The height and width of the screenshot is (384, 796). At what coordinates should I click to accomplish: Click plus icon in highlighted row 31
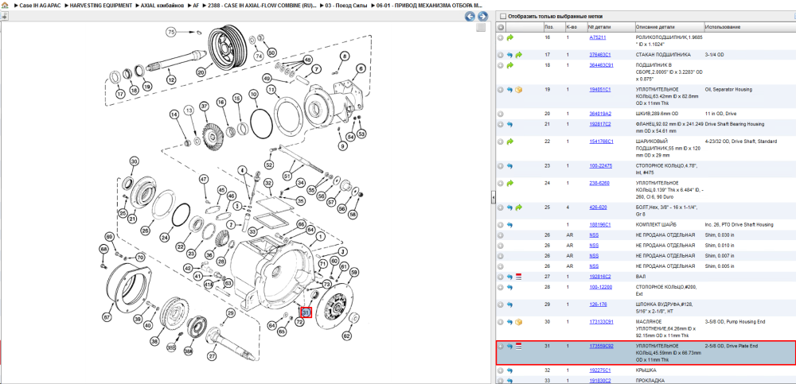click(x=501, y=347)
